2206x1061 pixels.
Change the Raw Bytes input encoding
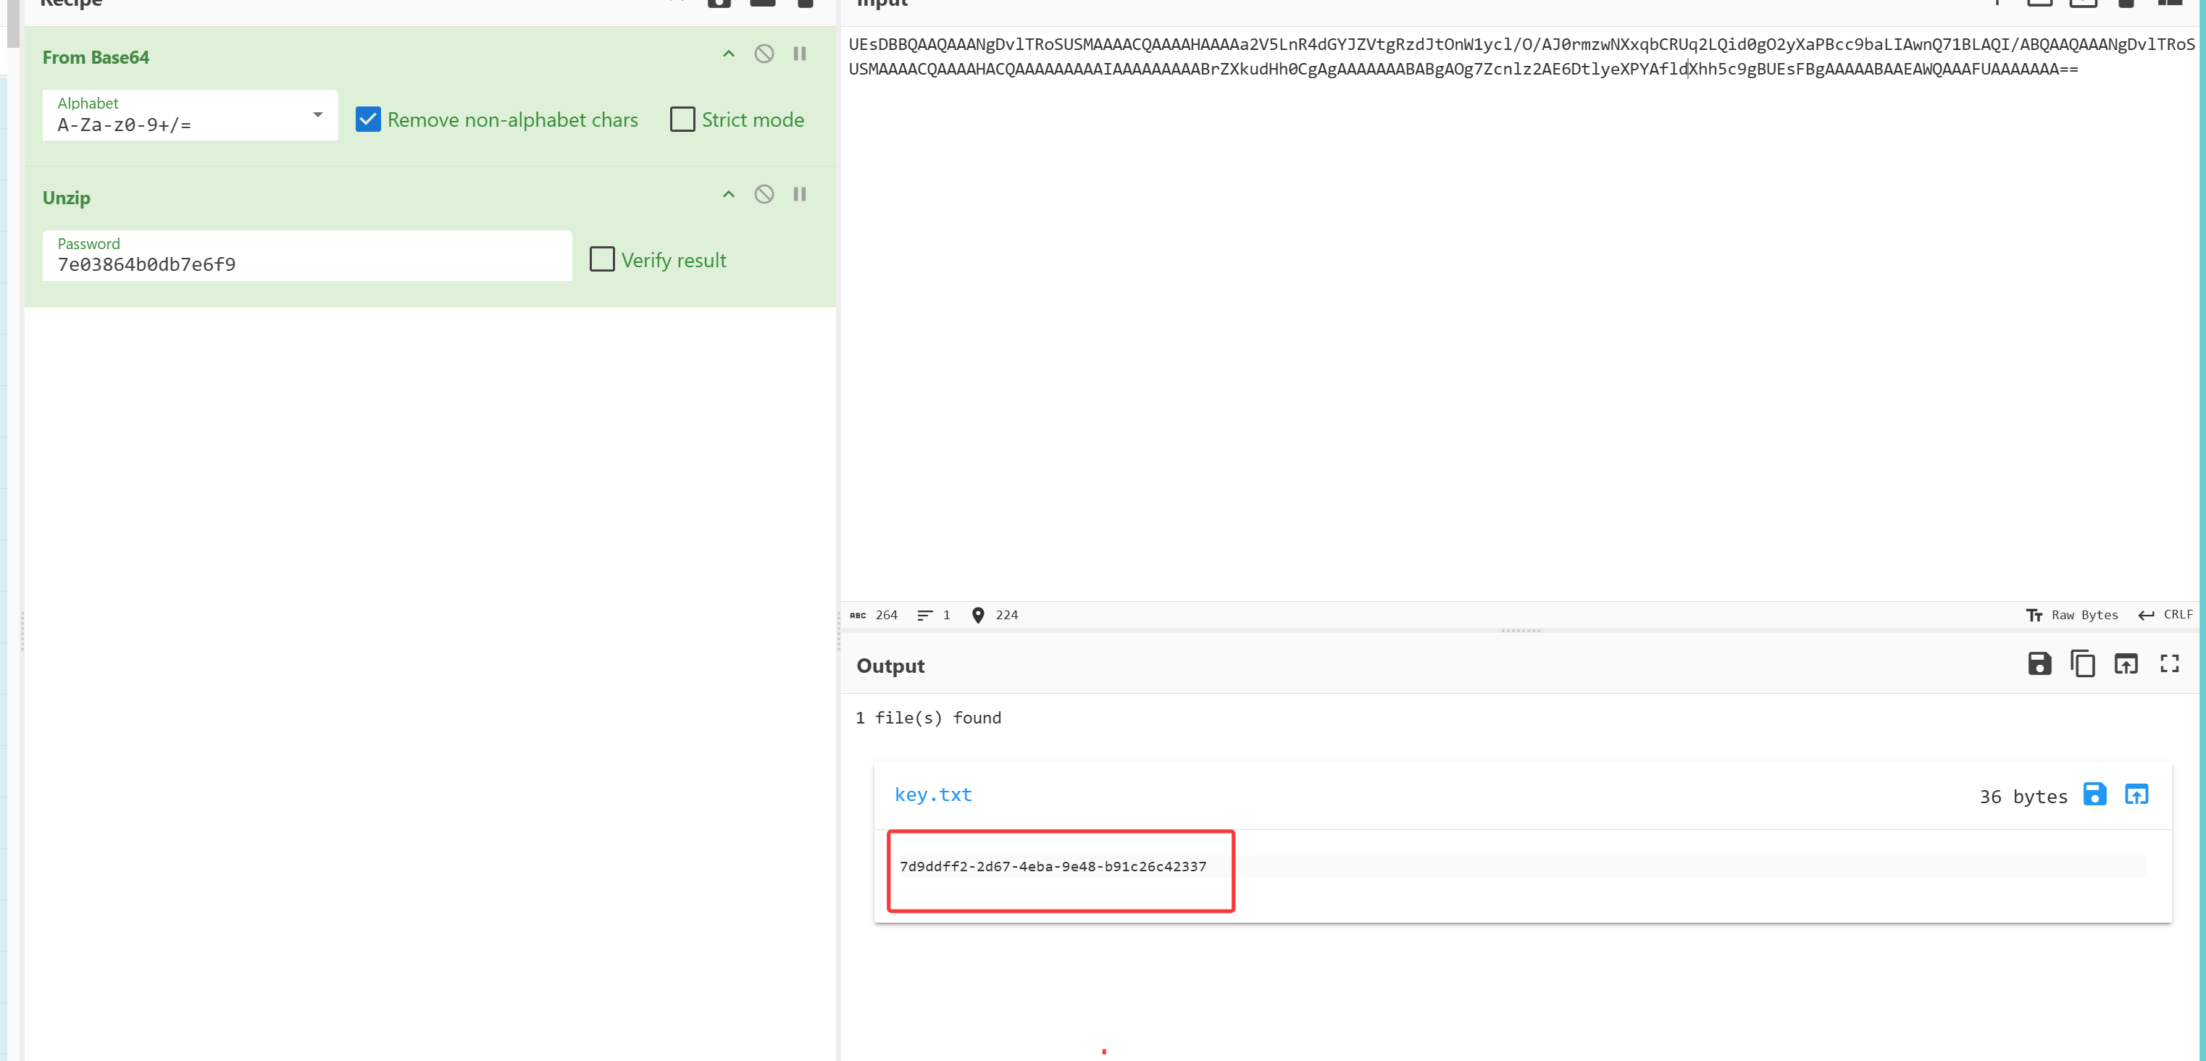click(x=2071, y=615)
